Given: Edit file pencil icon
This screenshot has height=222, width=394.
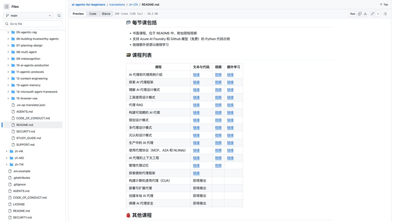Looking at the screenshot, I should (x=372, y=14).
